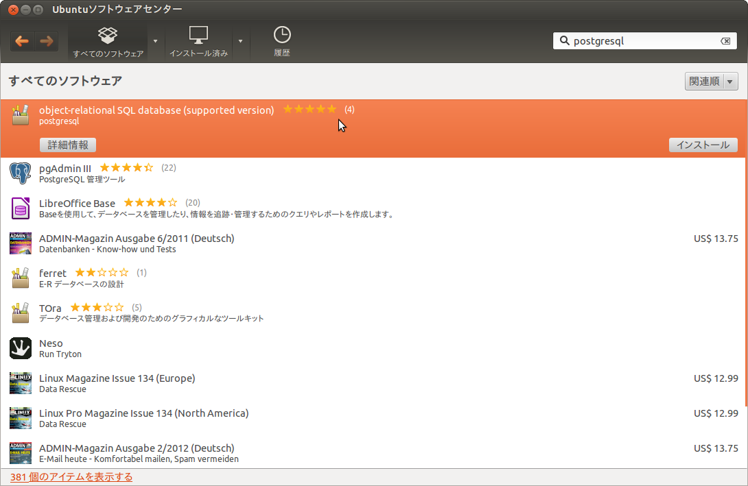The height and width of the screenshot is (486, 748).
Task: Click the LibreOffice Base star rating
Action: point(150,202)
